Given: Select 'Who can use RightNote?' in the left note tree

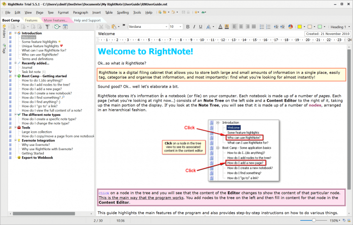Looking at the screenshot, I should pos(40,55).
